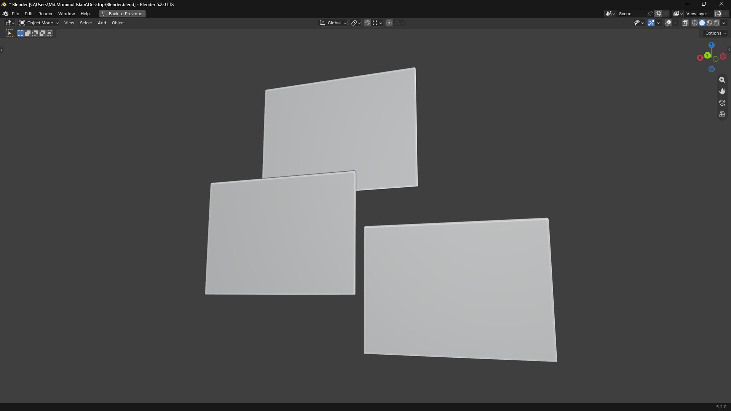Switch perspective/orthographic grid icon
Screen dimensions: 731x411
[722, 114]
